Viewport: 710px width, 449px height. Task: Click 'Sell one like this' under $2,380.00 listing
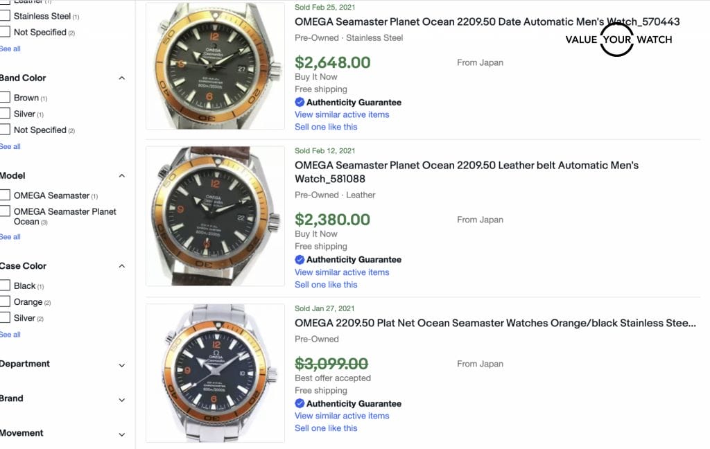pyautogui.click(x=326, y=284)
